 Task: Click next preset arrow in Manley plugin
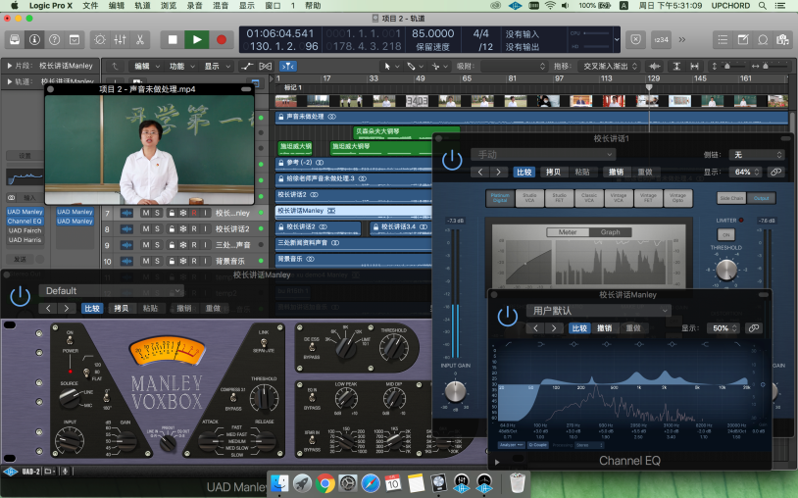click(66, 308)
